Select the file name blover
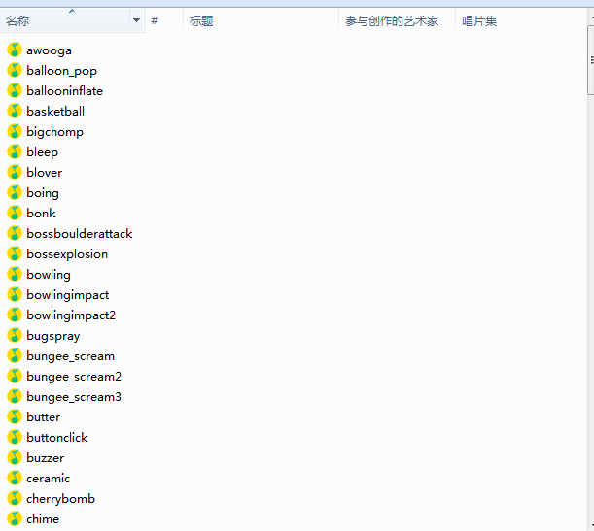The image size is (594, 531). pyautogui.click(x=45, y=173)
